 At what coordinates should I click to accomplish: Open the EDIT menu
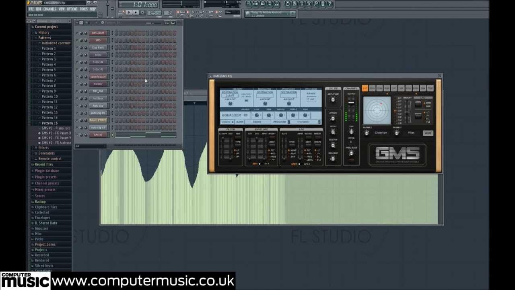tap(39, 9)
